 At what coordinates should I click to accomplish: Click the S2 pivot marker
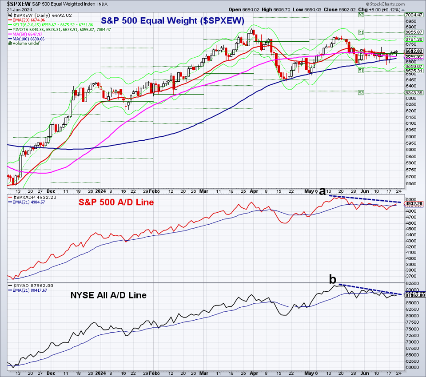(361, 93)
